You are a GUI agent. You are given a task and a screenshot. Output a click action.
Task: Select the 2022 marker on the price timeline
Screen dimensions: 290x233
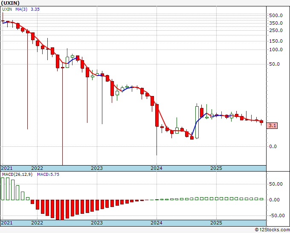[x=37, y=168]
